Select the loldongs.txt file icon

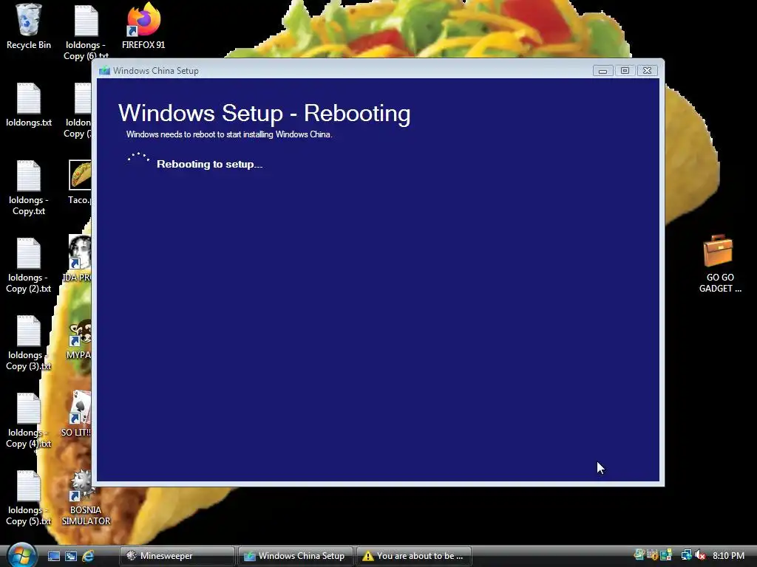(x=29, y=105)
